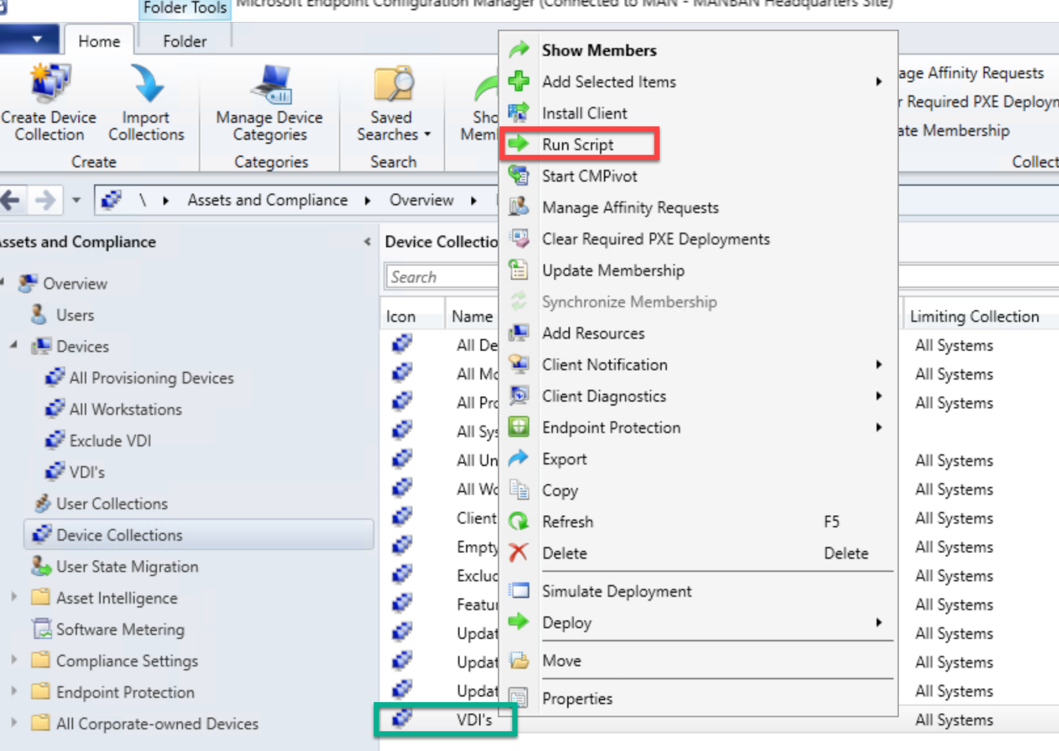Click the Copy icon in the context menu
This screenshot has width=1059, height=751.
coord(518,490)
